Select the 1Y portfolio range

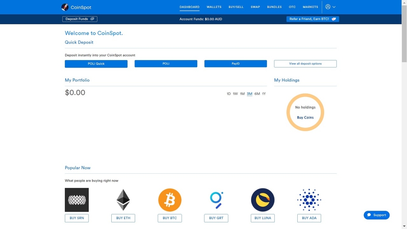tap(264, 94)
